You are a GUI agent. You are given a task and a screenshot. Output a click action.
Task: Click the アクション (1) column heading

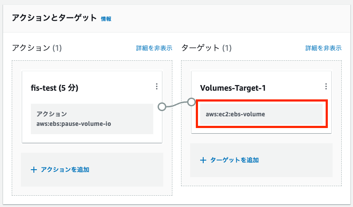(37, 48)
